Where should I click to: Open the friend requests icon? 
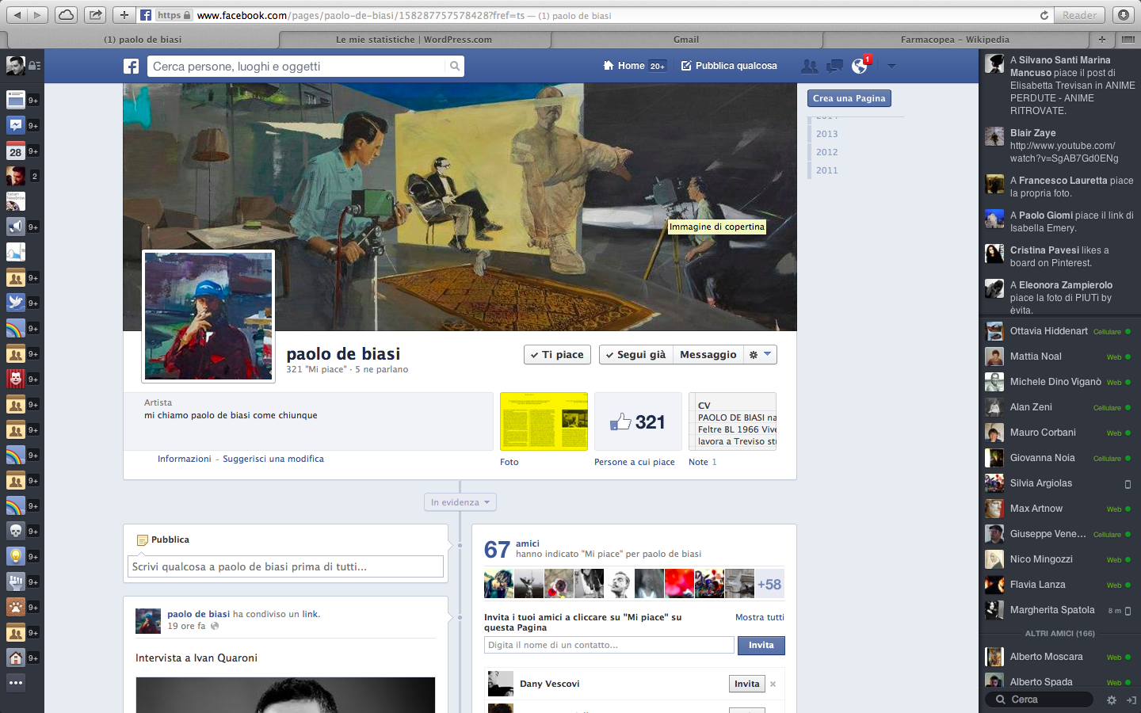coord(809,67)
